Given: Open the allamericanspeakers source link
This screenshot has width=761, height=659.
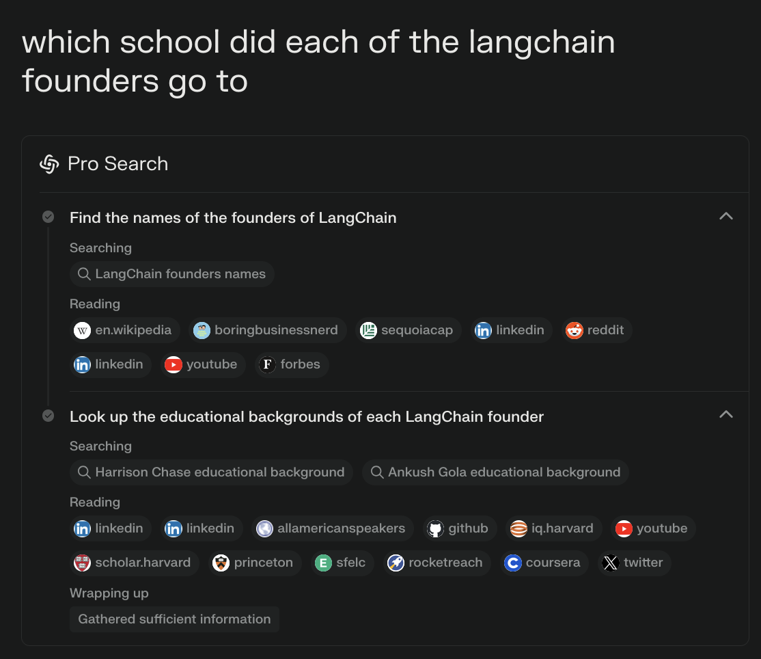Looking at the screenshot, I should coord(332,528).
